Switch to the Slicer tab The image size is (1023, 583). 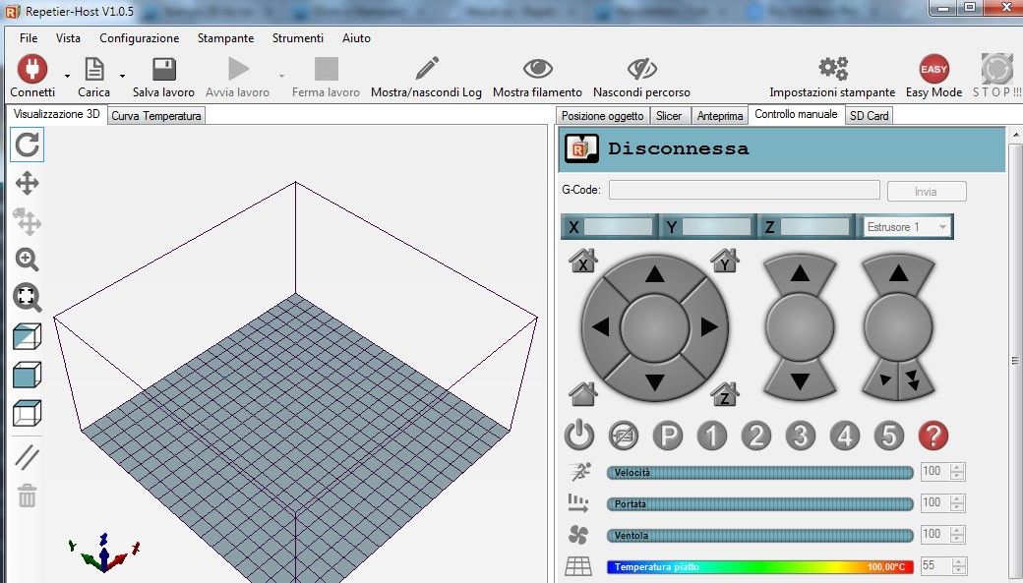(x=669, y=115)
